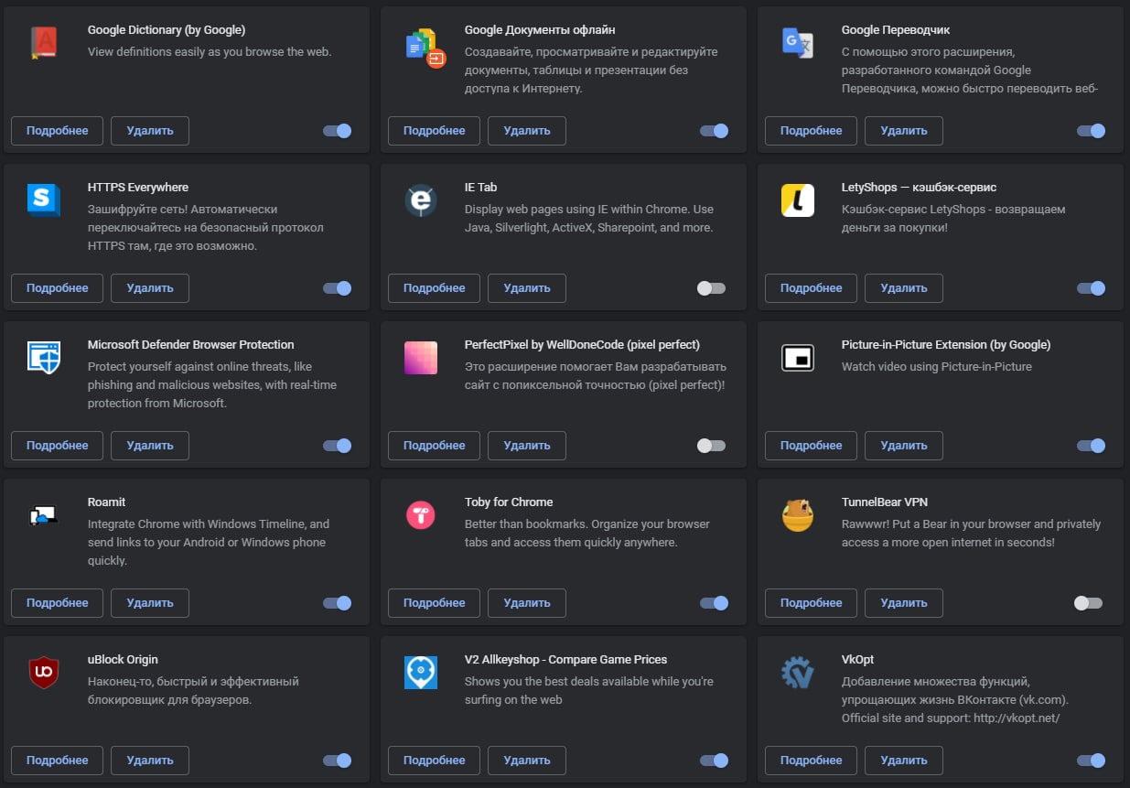Disable Google Документы офлайн toggle
This screenshot has height=788, width=1130.
(x=715, y=131)
